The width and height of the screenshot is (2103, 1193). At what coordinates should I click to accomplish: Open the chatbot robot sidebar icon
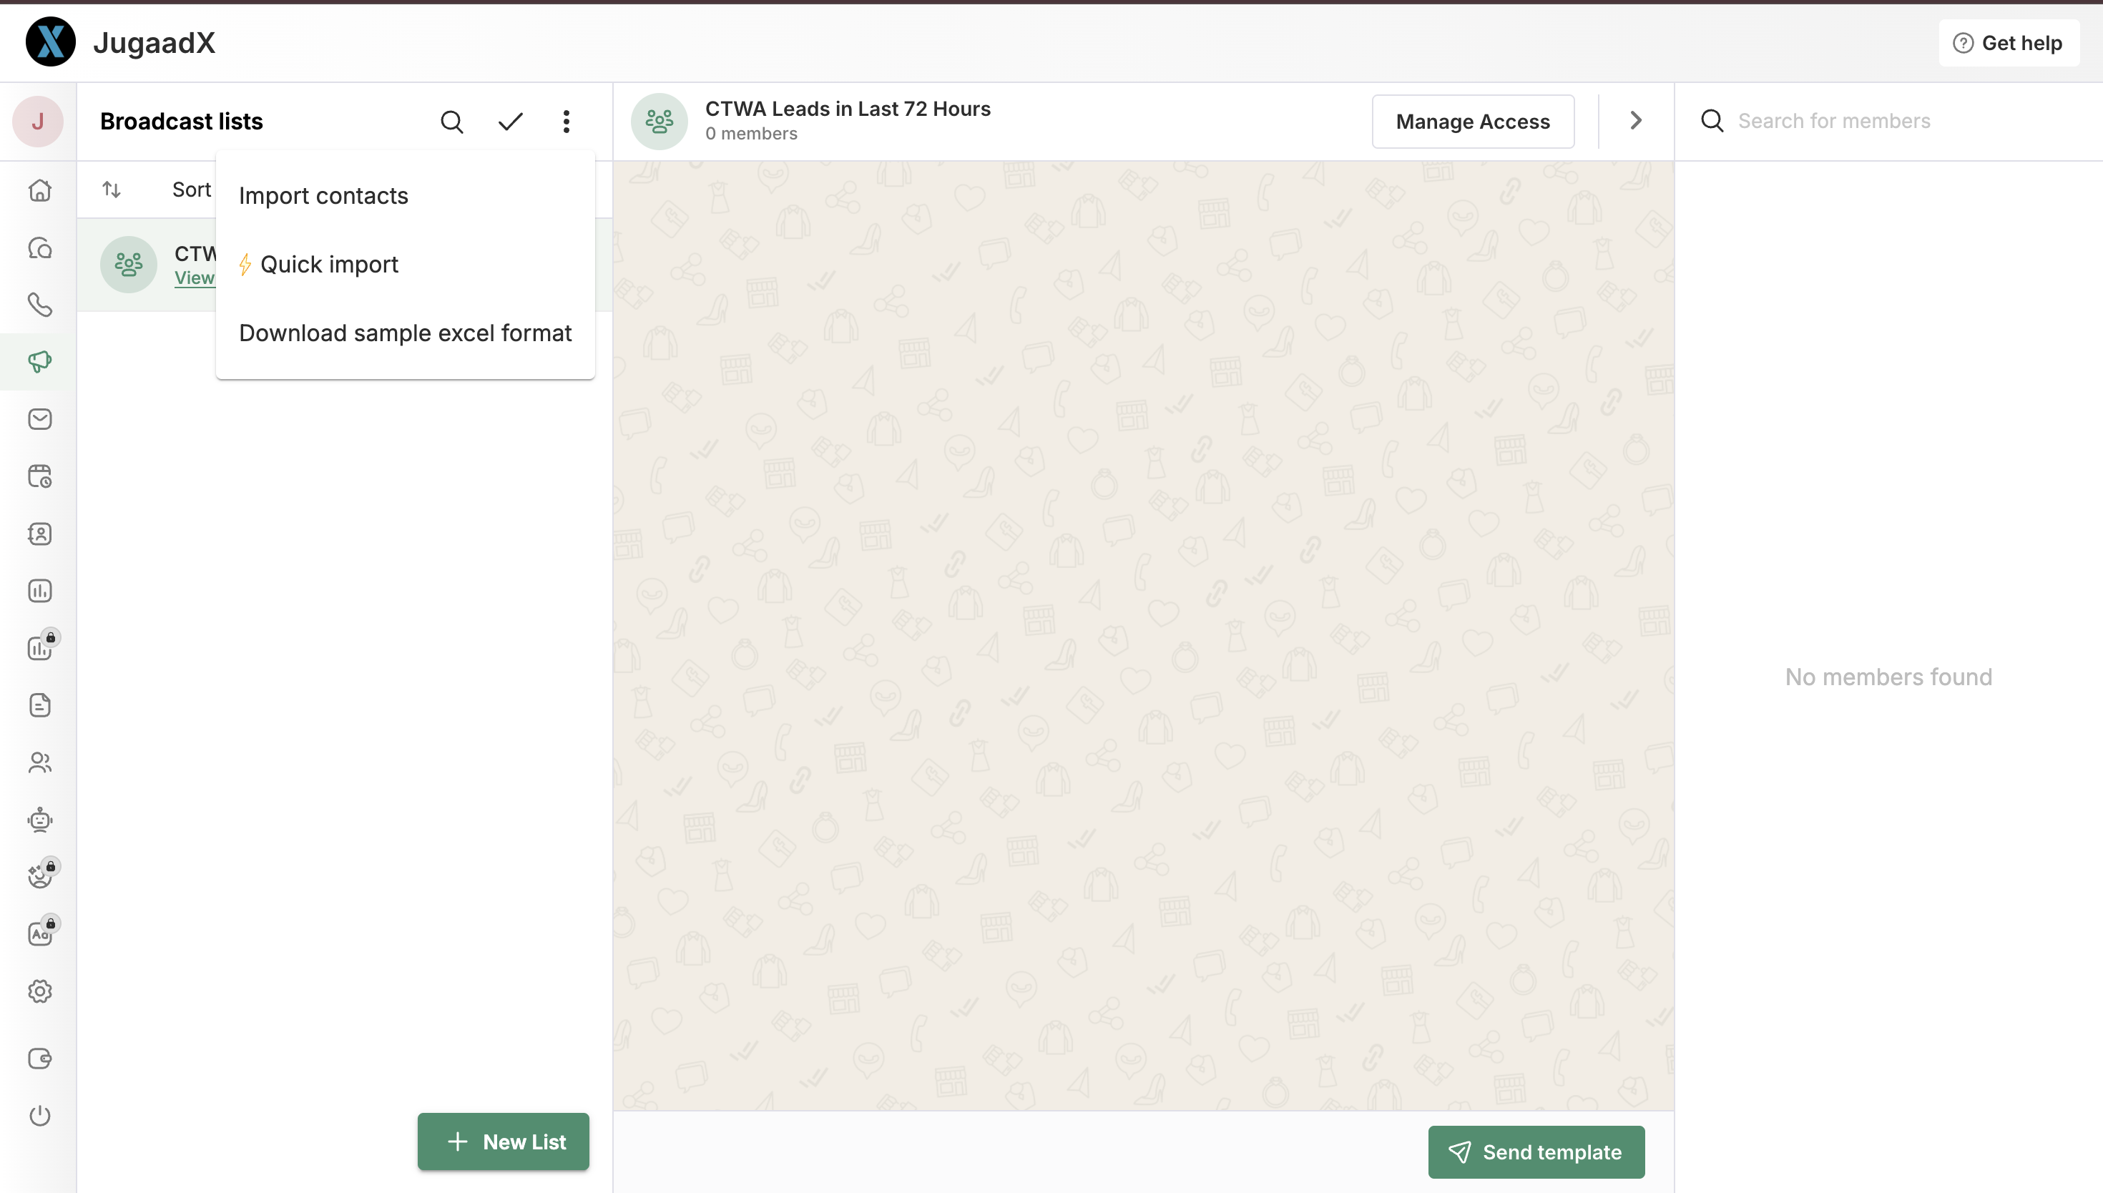point(39,820)
